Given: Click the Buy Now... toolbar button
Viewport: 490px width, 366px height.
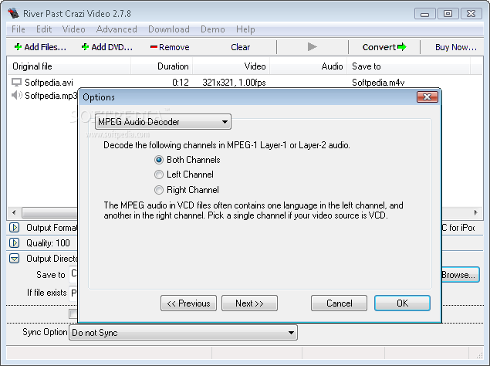Looking at the screenshot, I should point(456,47).
